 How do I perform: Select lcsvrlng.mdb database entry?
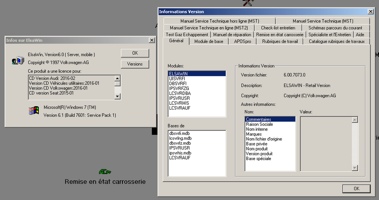[x=197, y=138]
